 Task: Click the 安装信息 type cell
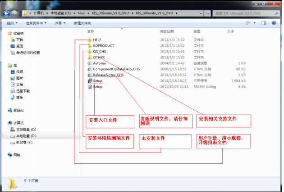[200, 63]
